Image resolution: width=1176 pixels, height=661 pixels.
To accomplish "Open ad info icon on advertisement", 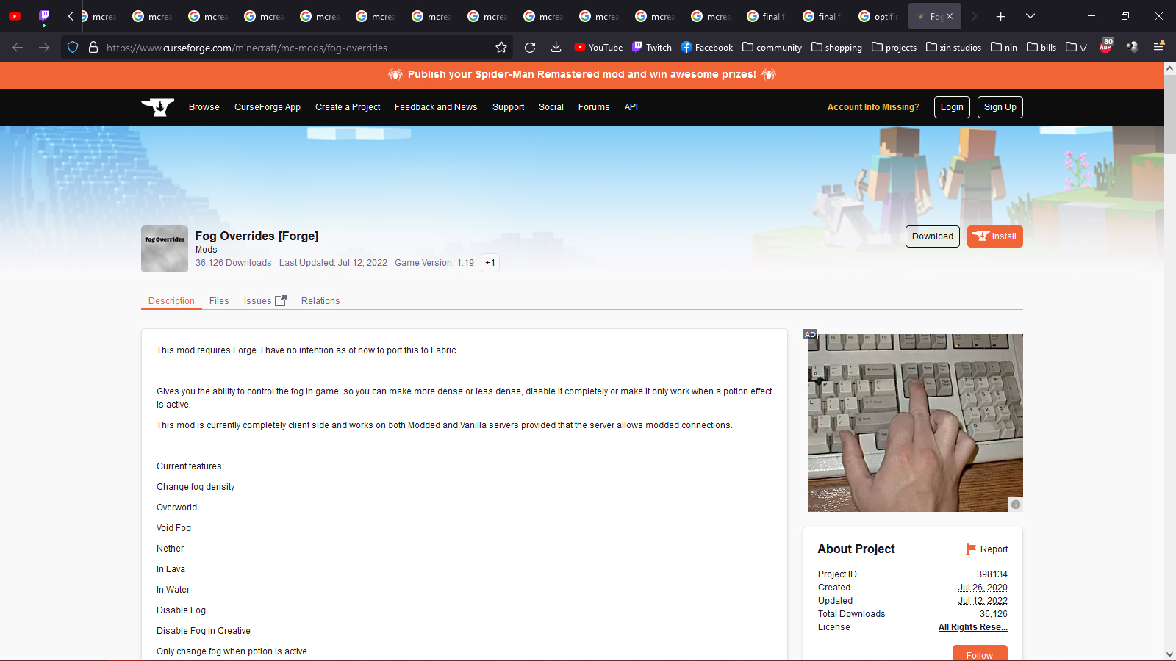I will [1016, 505].
